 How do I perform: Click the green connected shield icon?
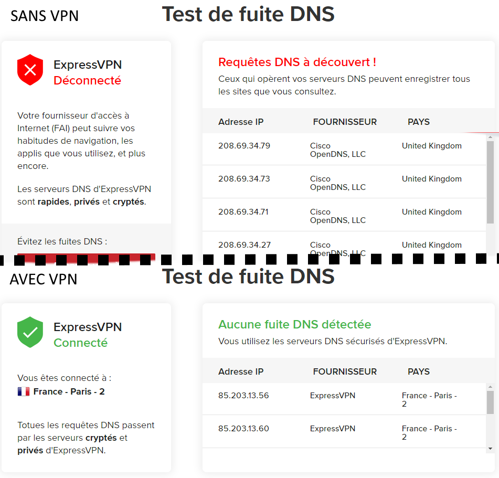point(30,332)
